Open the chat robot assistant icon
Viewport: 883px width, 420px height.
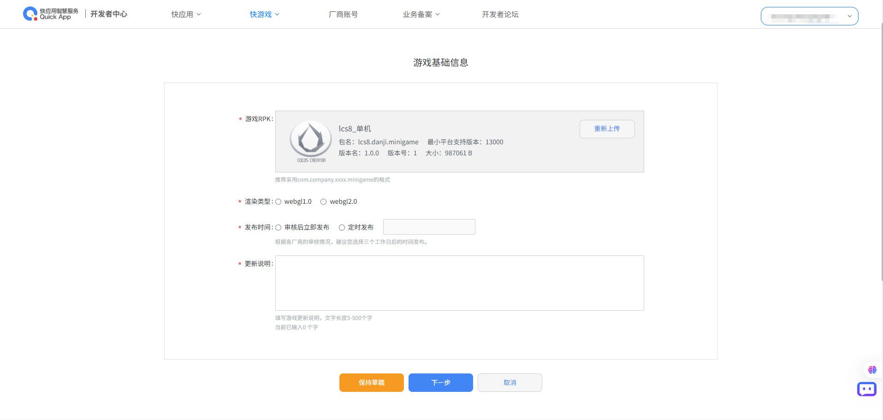point(866,389)
